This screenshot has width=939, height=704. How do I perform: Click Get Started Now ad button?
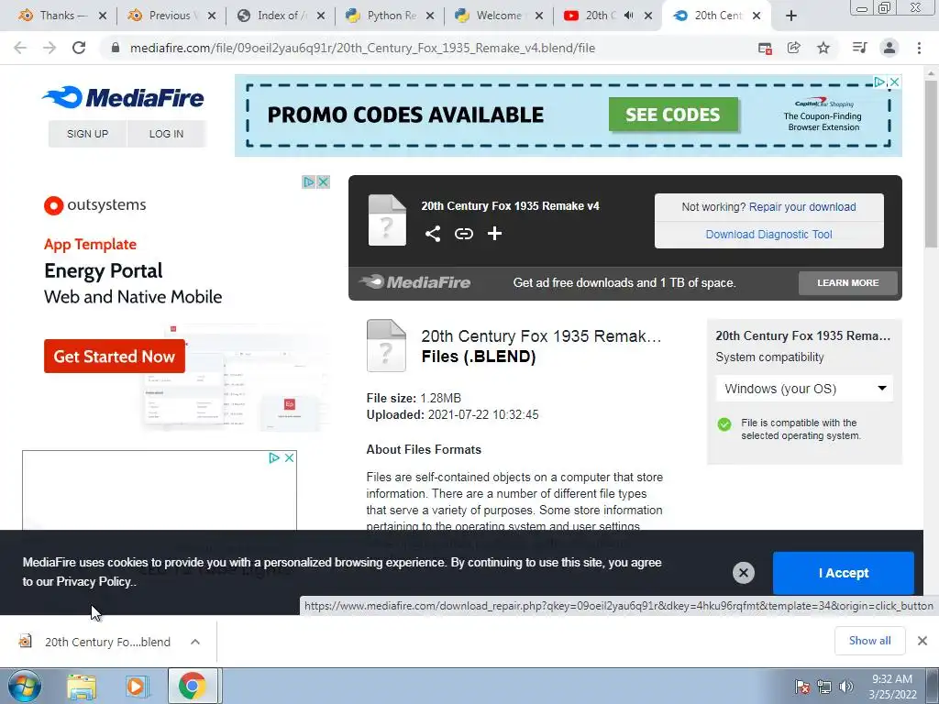tap(115, 357)
